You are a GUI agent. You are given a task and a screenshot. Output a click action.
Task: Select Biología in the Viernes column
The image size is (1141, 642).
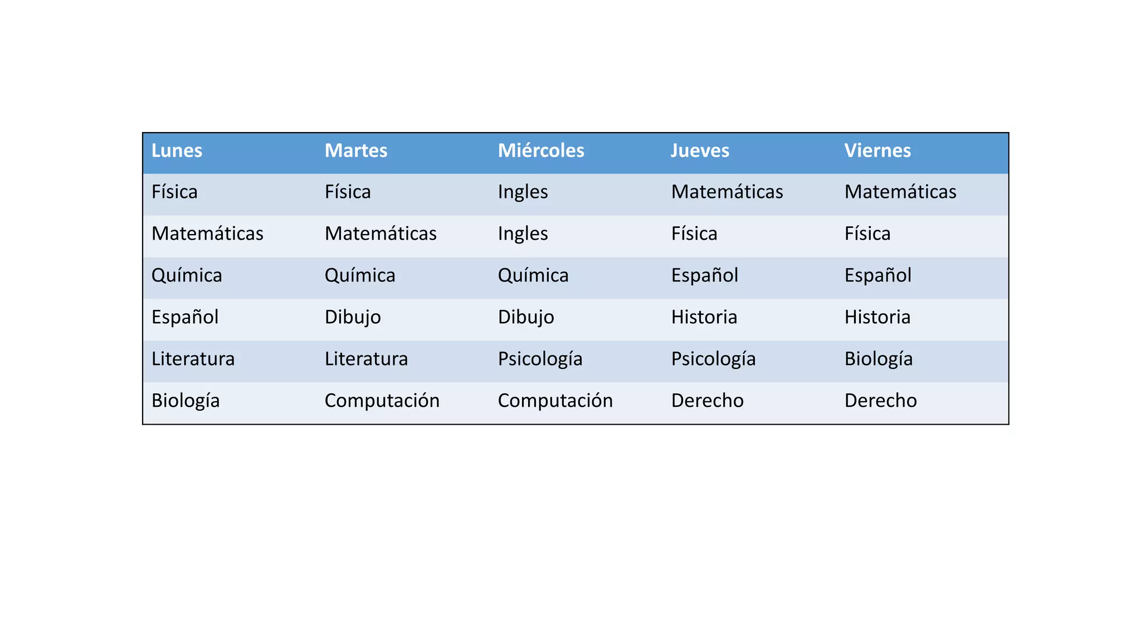(879, 359)
